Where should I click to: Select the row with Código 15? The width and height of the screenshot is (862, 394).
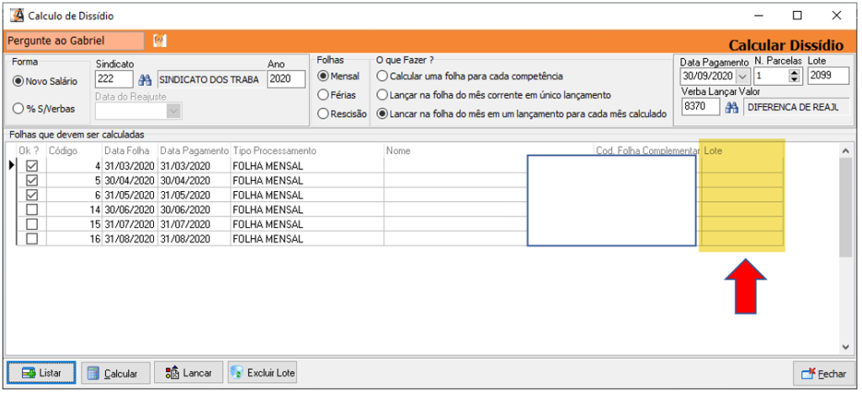point(399,224)
